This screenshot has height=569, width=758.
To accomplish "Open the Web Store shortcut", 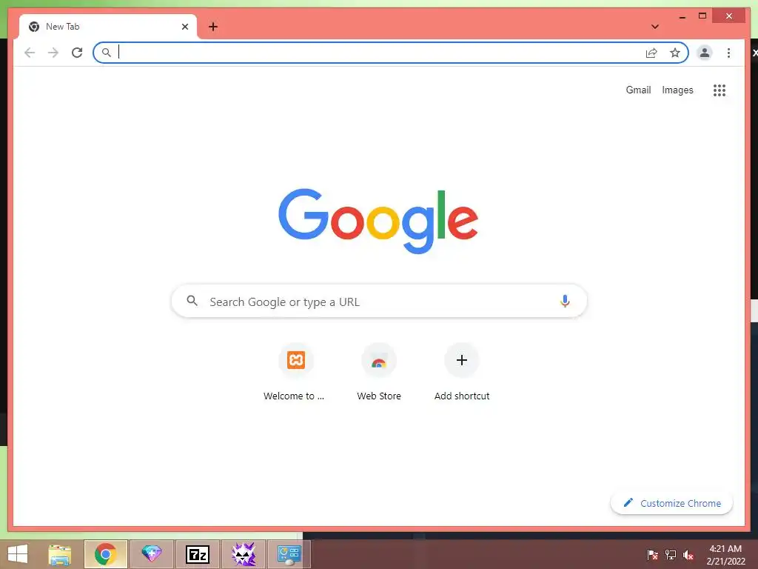I will [x=379, y=373].
